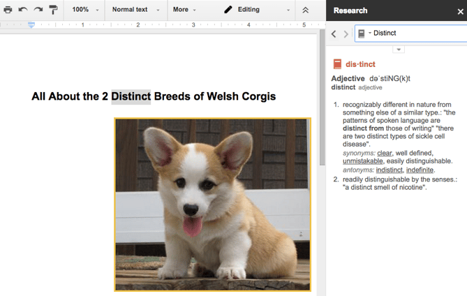Expand filter arrow below research search box
Image resolution: width=467 pixels, height=296 pixels.
[x=398, y=50]
